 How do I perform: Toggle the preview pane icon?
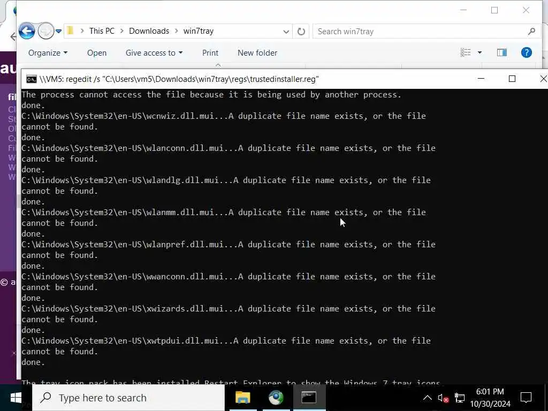[x=502, y=52]
